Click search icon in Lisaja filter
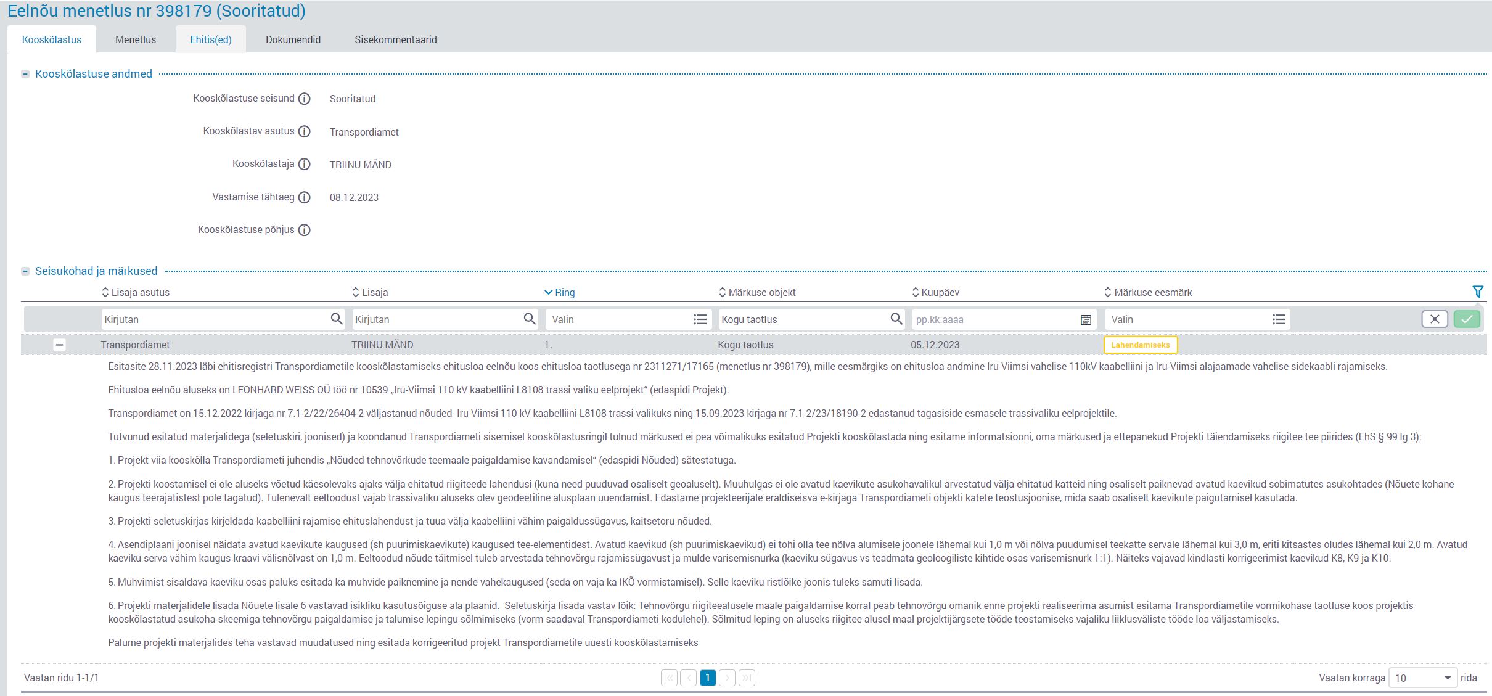Viewport: 1492px width, 696px height. [529, 319]
